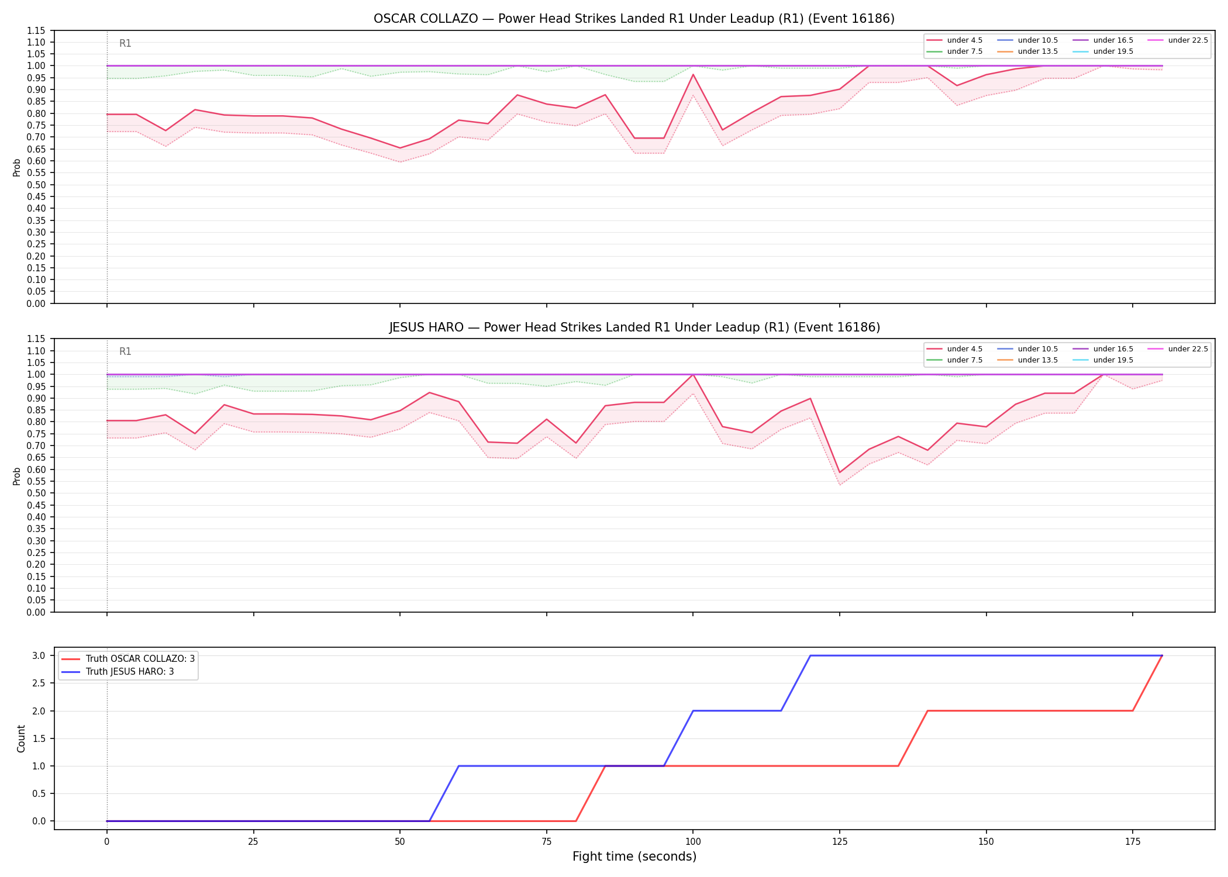Select 'under 22.5' in Oscar Collazo legend
The image size is (1228, 877).
[1178, 40]
